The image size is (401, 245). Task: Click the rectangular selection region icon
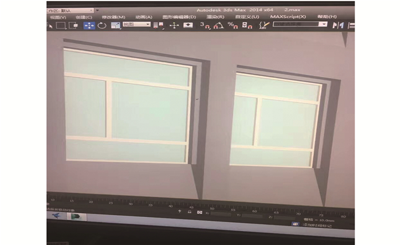pos(61,25)
